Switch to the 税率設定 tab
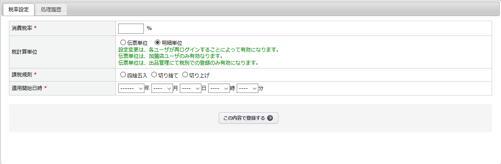Image resolution: width=501 pixels, height=164 pixels. pyautogui.click(x=19, y=10)
